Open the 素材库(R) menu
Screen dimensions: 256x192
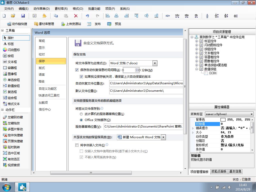tap(61, 8)
